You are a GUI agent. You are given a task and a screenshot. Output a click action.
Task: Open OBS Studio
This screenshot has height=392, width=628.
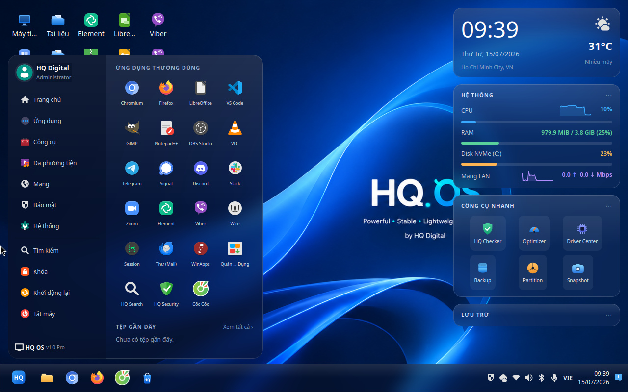[201, 133]
